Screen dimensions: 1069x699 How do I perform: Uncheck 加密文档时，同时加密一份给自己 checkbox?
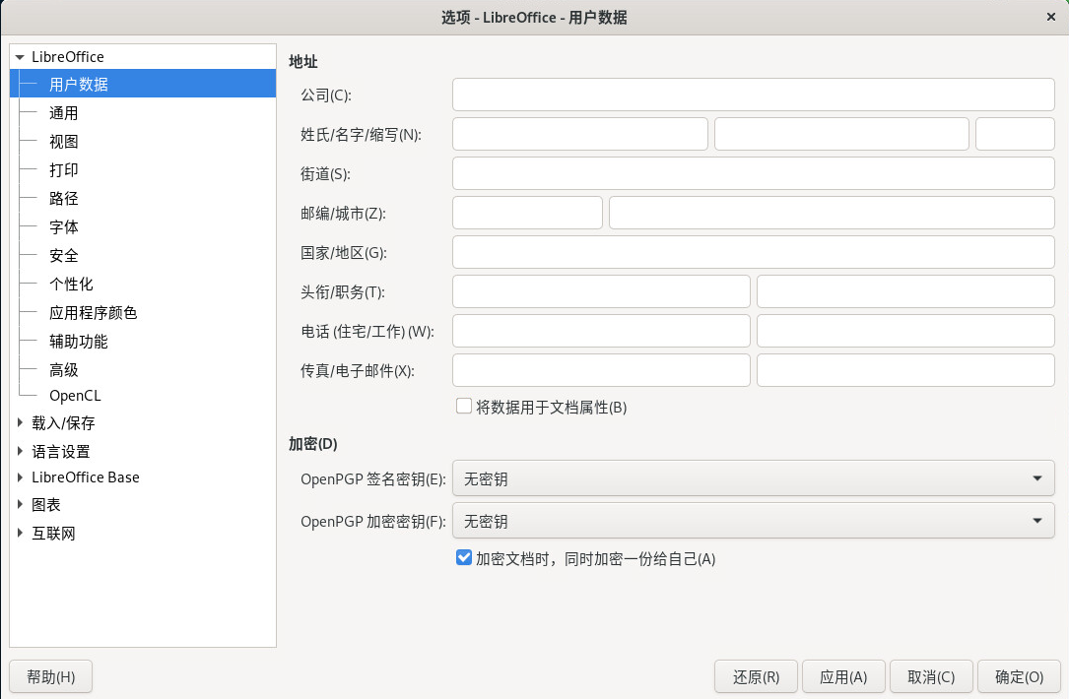pyautogui.click(x=464, y=558)
